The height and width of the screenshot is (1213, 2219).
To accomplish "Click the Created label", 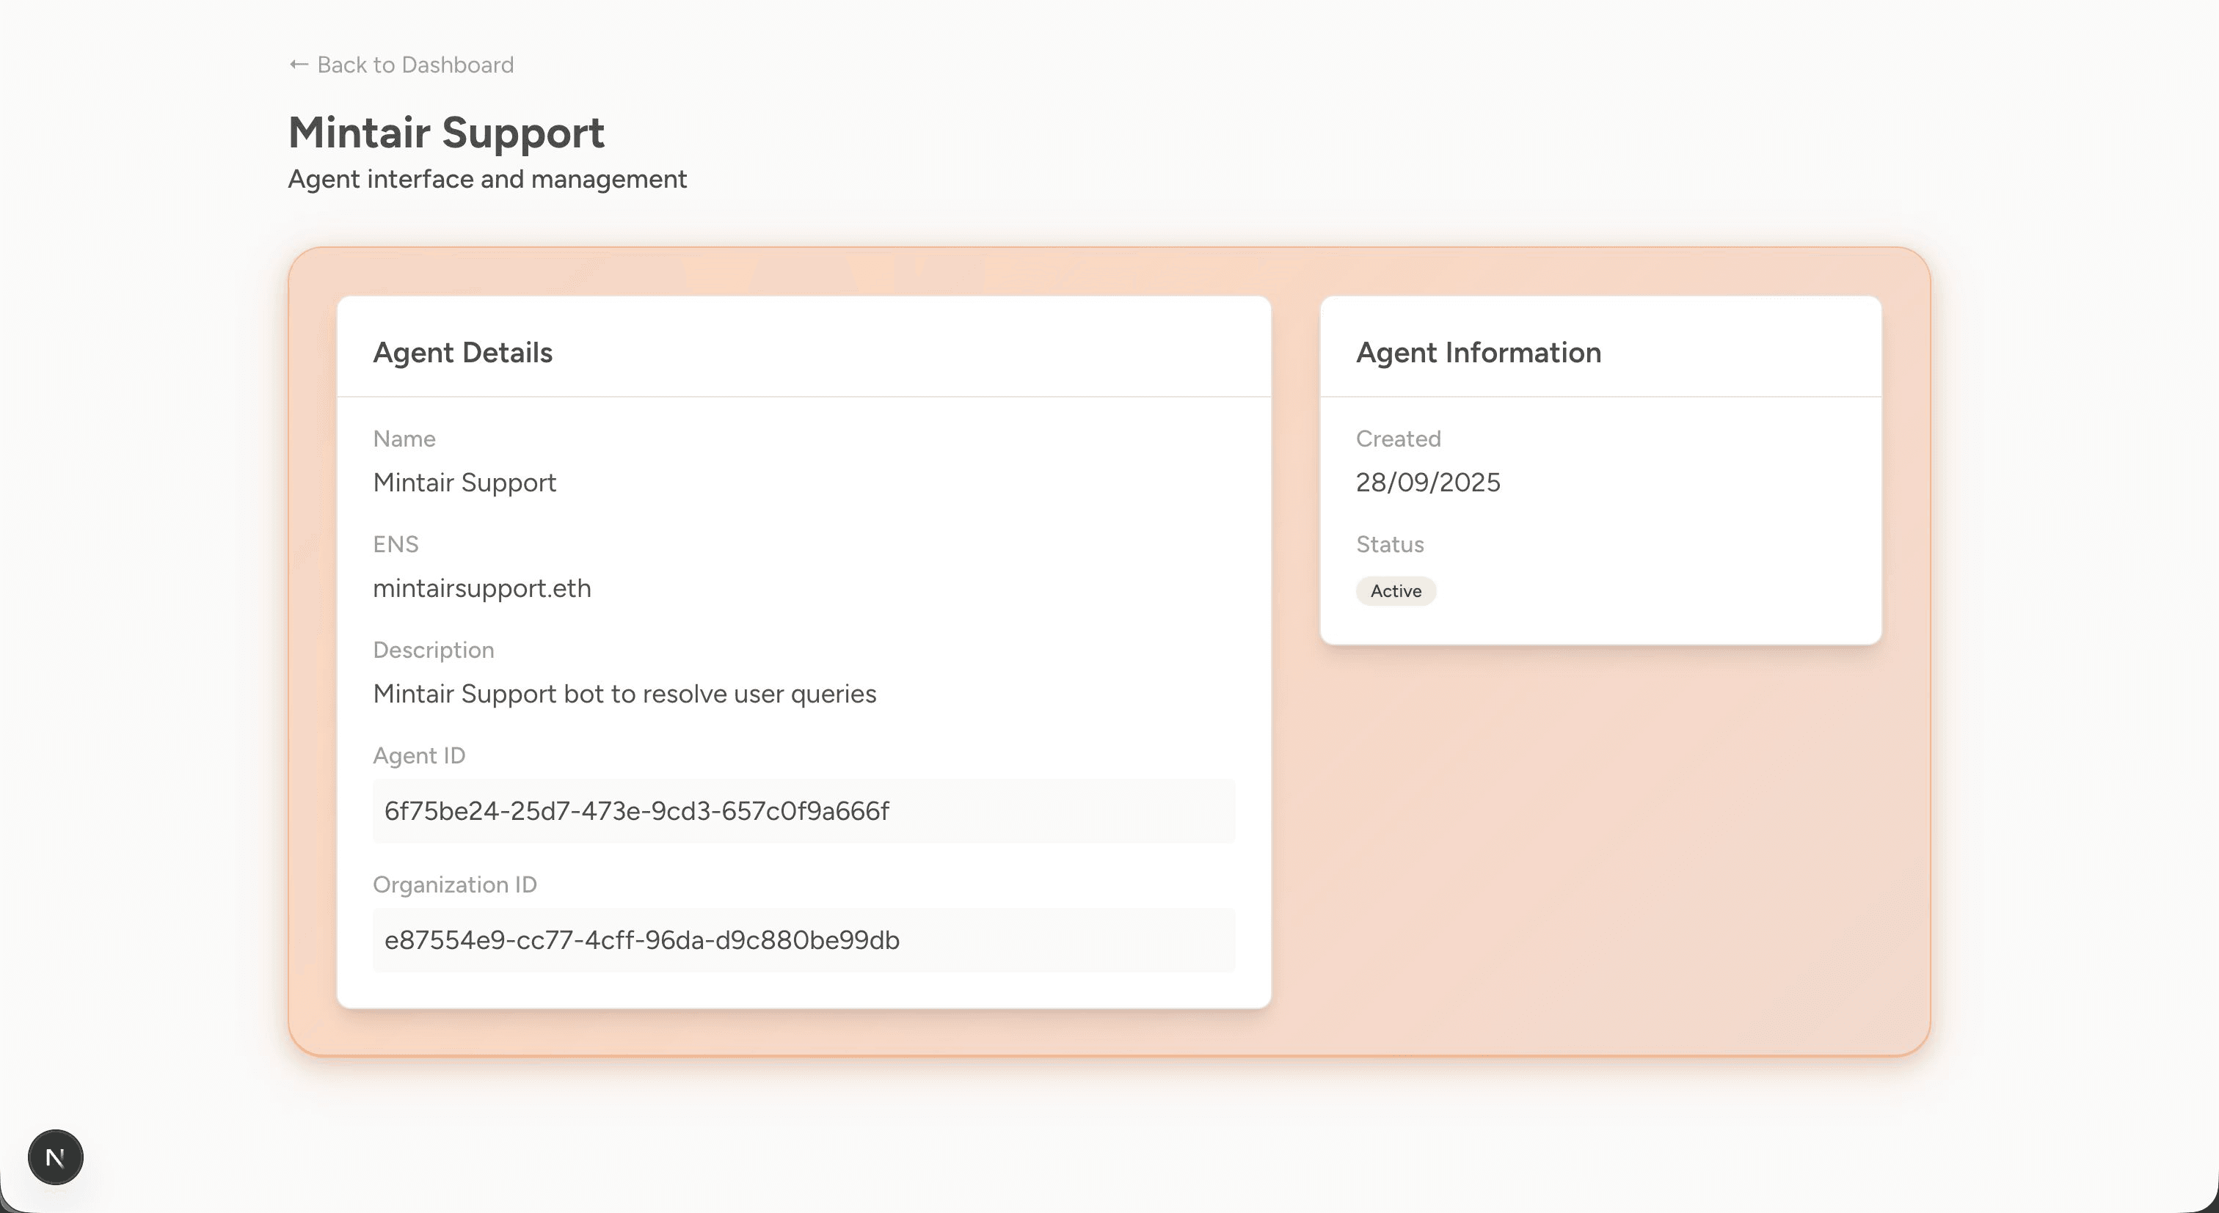I will coord(1397,439).
